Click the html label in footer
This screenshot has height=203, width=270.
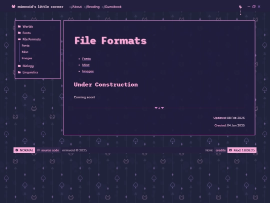[x=209, y=150]
